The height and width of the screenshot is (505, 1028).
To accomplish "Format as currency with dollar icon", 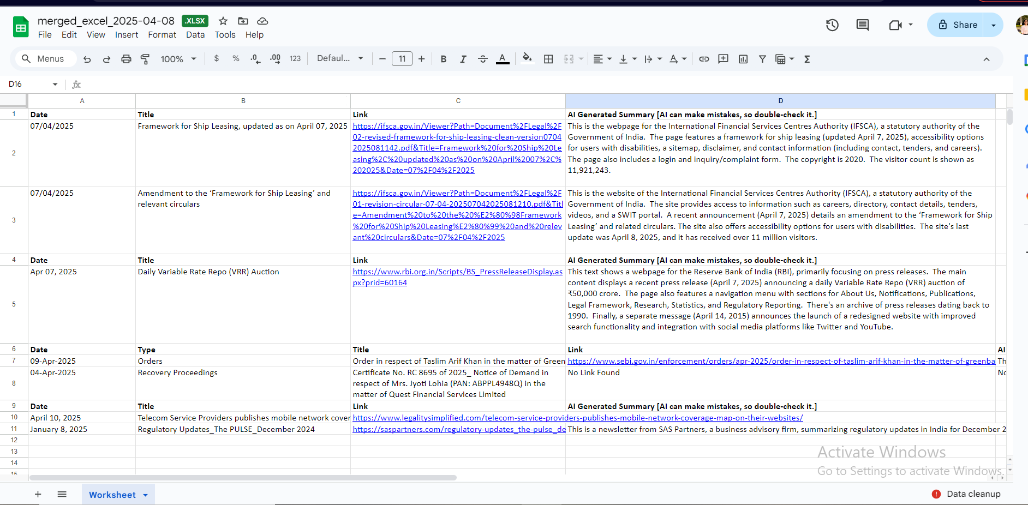I will click(217, 58).
